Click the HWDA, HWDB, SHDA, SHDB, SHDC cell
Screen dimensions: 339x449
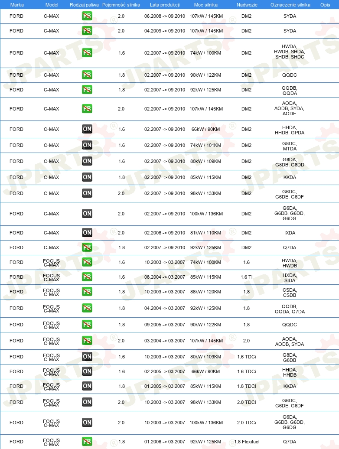(x=290, y=52)
